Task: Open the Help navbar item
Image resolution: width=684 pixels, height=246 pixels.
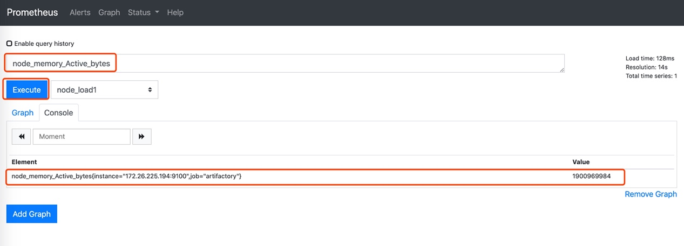Action: pos(175,12)
